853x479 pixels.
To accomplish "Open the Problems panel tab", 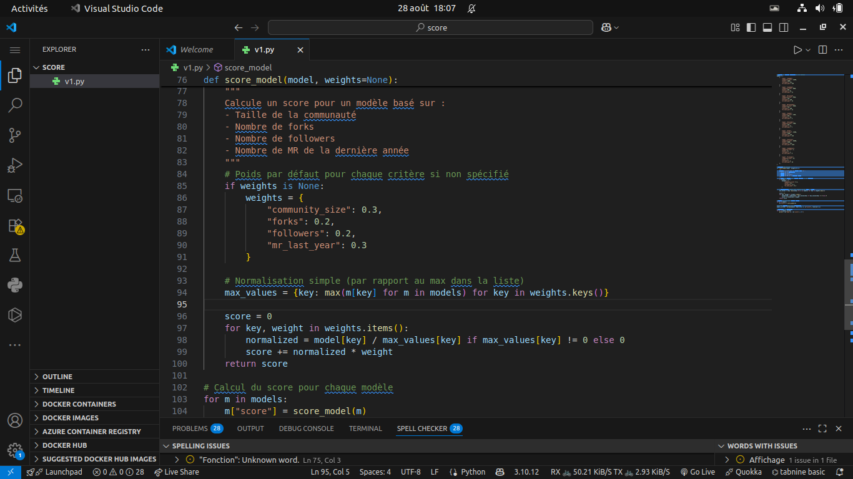I will (197, 428).
